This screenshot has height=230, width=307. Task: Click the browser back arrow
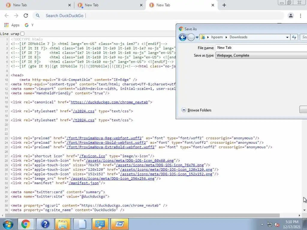[7, 16]
